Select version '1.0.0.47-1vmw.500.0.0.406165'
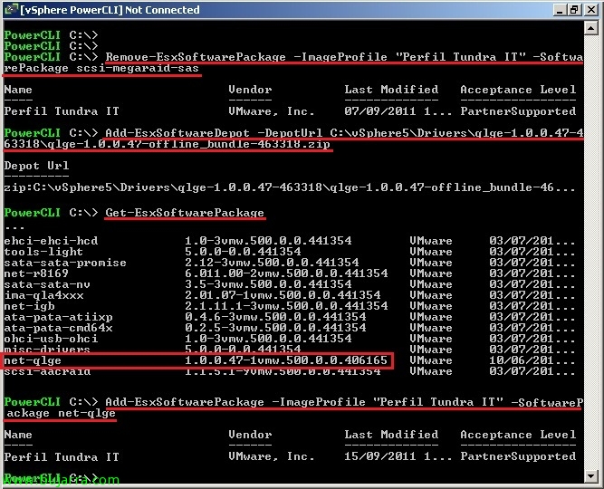Image resolution: width=604 pixels, height=489 pixels. [286, 360]
